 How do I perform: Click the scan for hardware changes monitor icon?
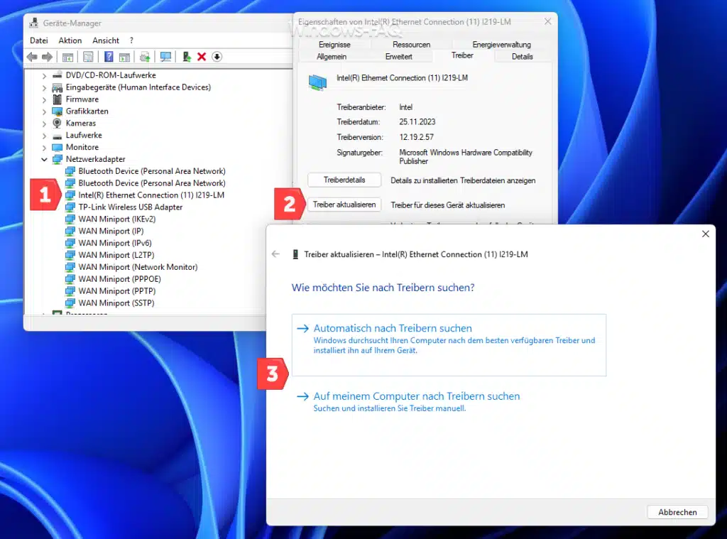click(165, 57)
